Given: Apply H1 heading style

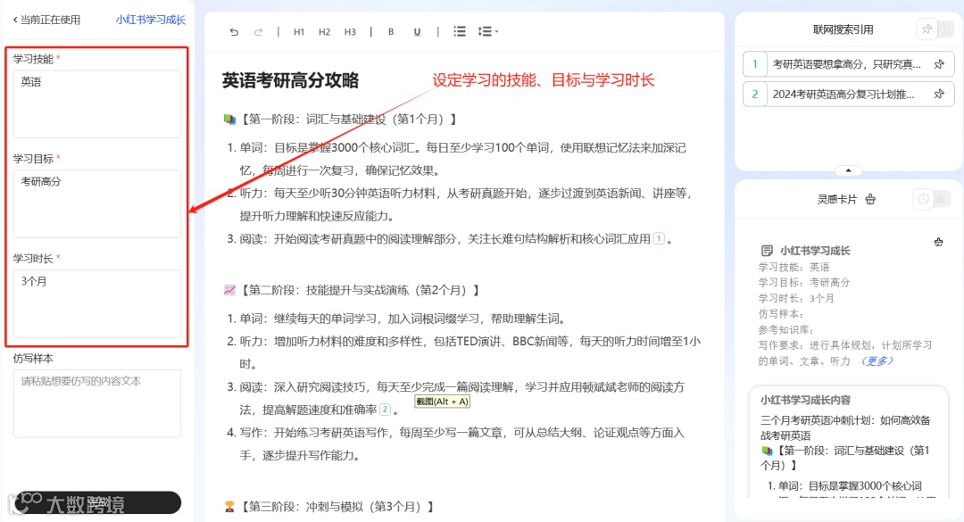Looking at the screenshot, I should [x=299, y=32].
